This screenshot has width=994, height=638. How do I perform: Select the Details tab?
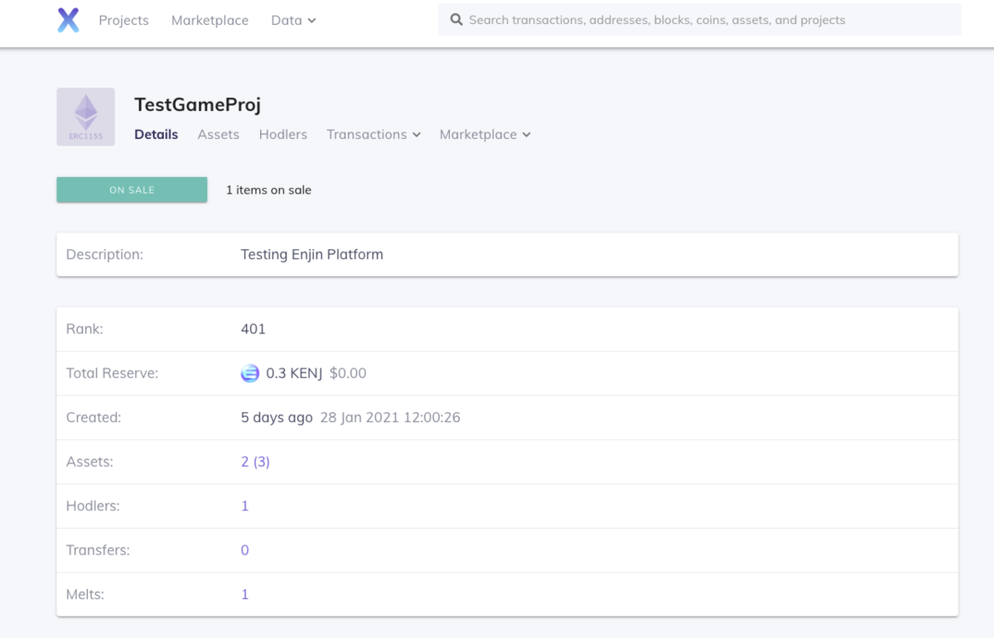(156, 134)
